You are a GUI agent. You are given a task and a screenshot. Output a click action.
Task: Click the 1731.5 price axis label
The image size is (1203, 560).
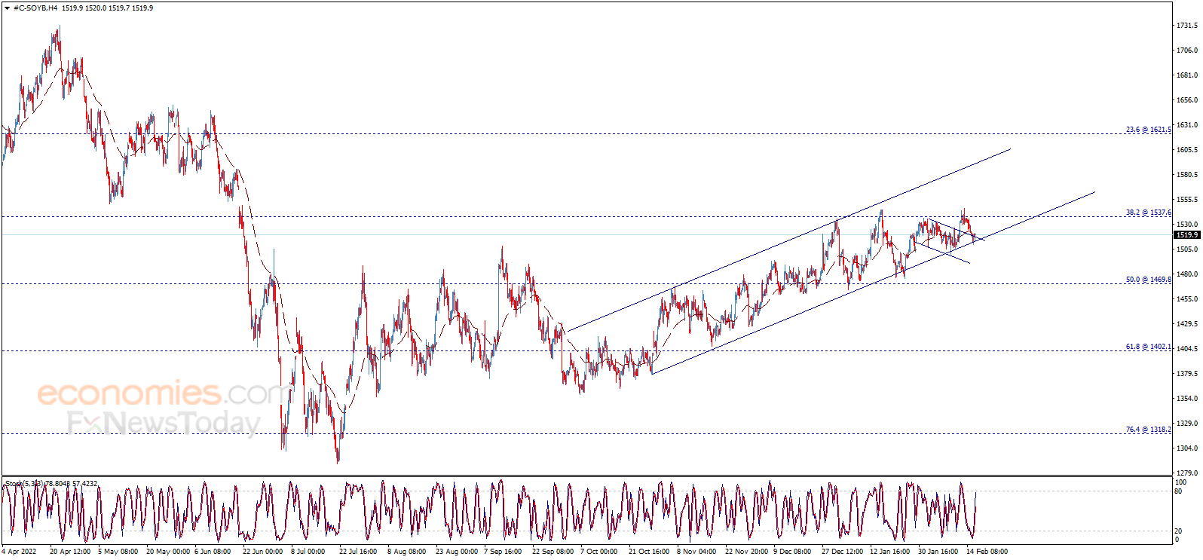(x=1187, y=26)
